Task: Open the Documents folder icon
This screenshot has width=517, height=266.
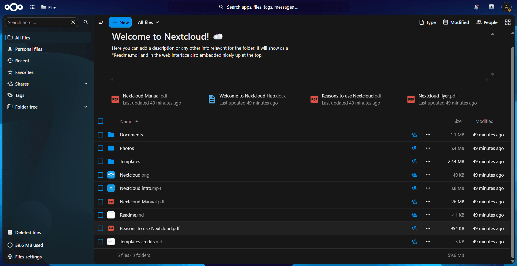Action: point(111,135)
